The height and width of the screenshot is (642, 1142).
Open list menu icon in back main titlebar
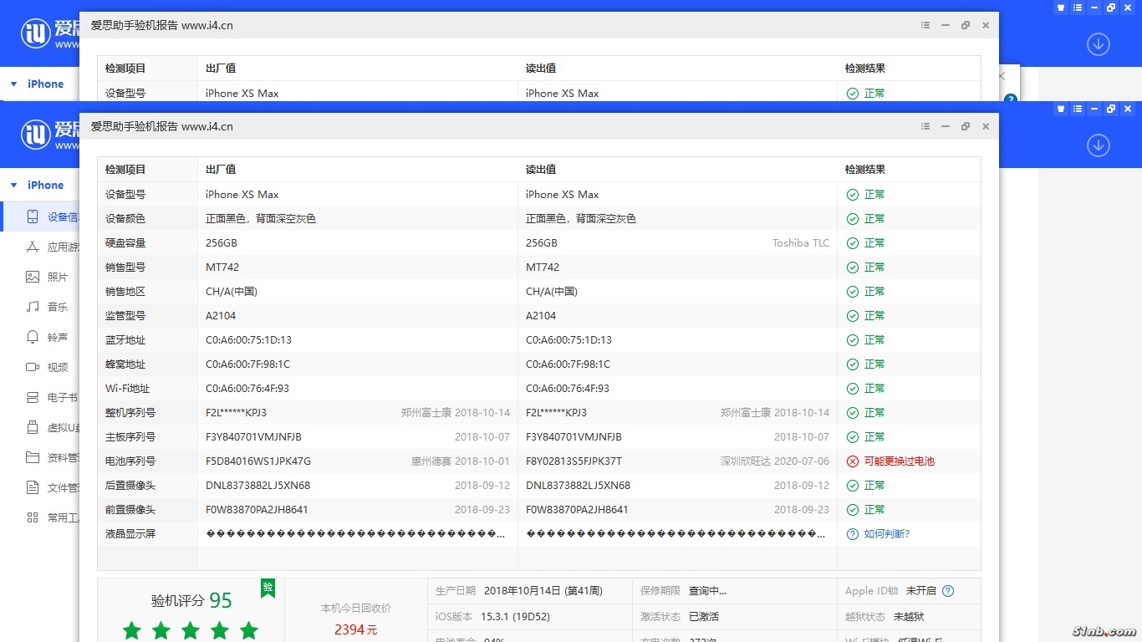[1078, 8]
